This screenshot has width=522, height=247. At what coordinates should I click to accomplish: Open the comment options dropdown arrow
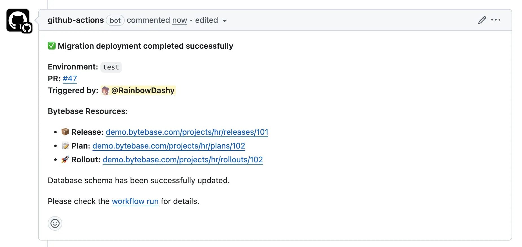(225, 21)
